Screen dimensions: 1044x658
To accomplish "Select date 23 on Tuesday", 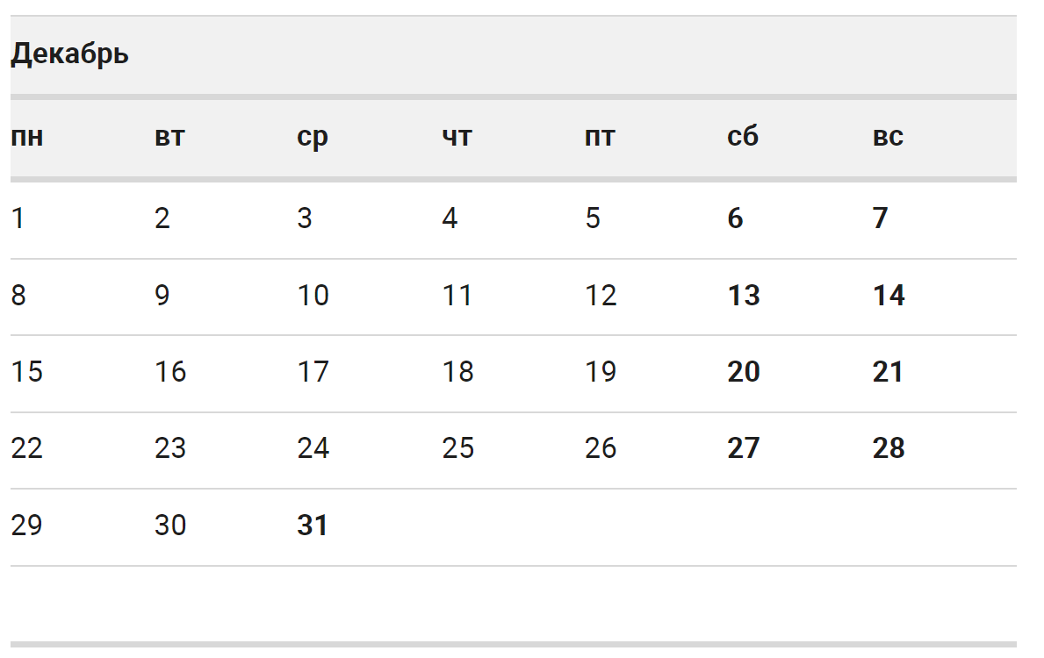I will tap(170, 449).
